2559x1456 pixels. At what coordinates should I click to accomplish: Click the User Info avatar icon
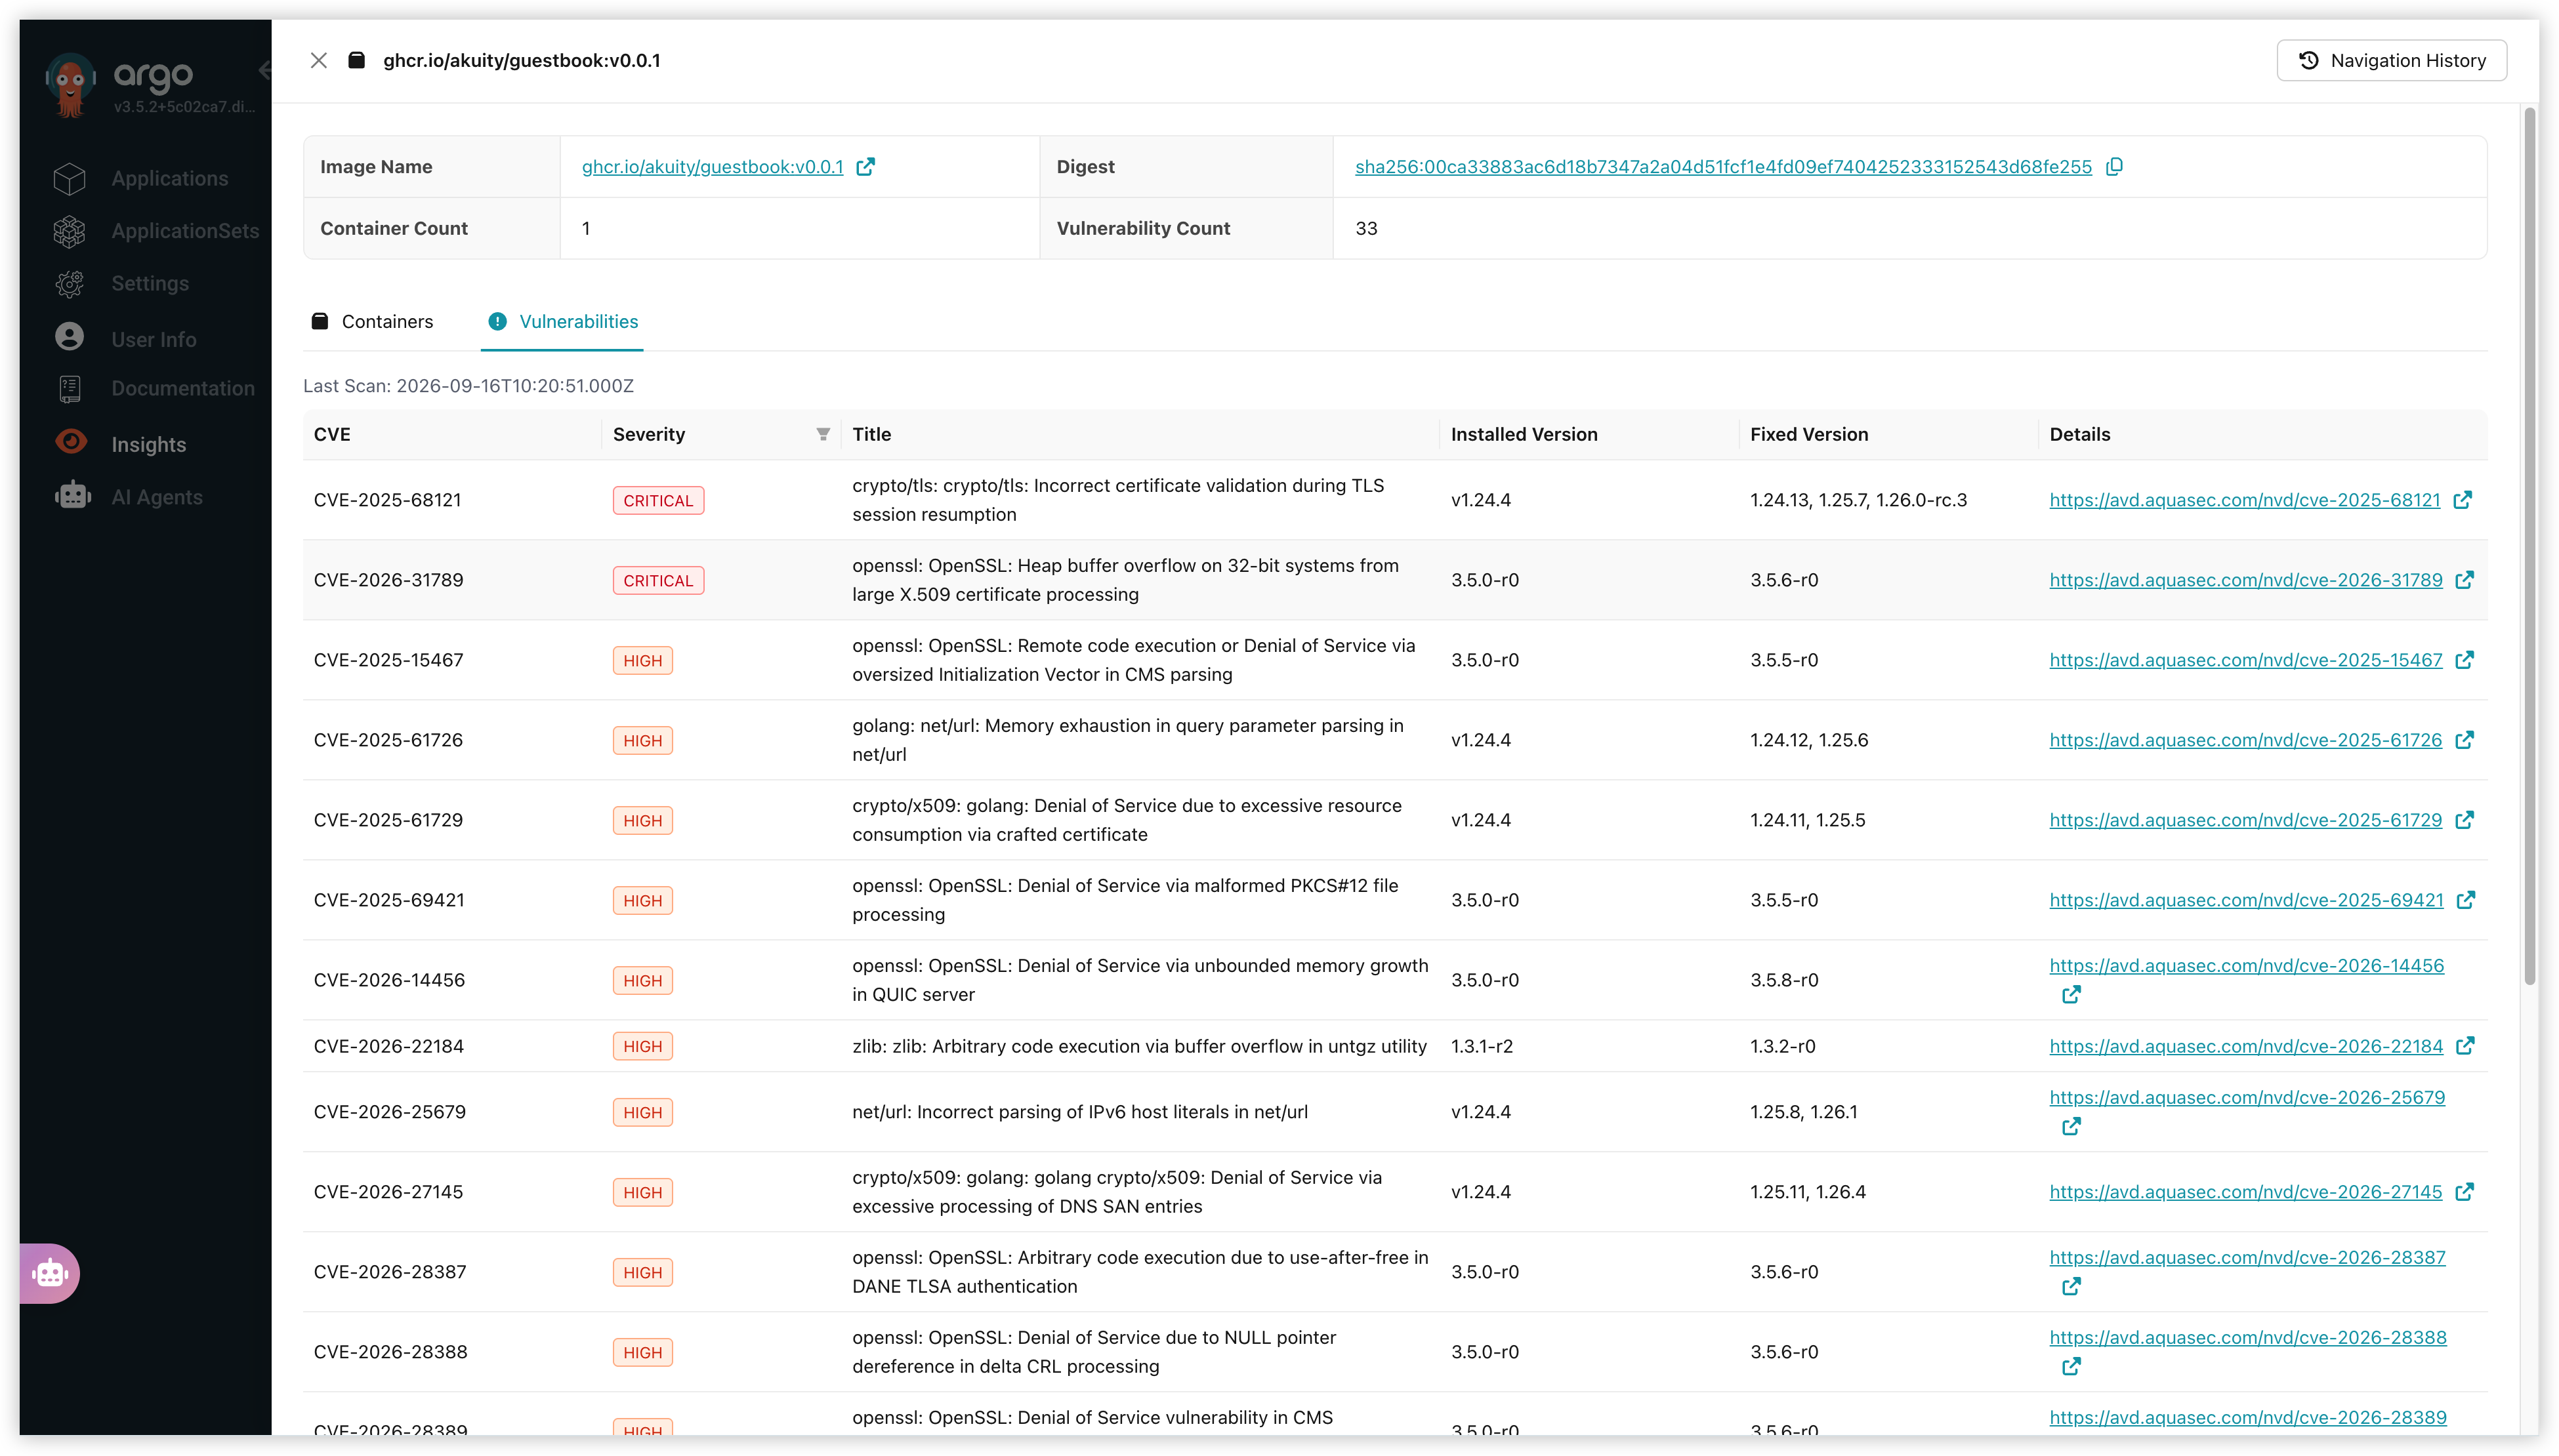pyautogui.click(x=70, y=336)
